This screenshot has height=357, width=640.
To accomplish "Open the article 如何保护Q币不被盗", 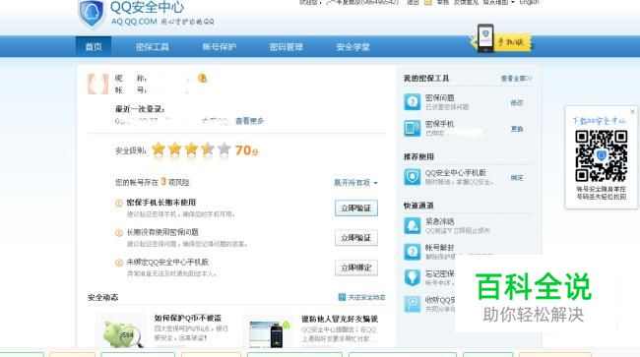I will (188, 318).
